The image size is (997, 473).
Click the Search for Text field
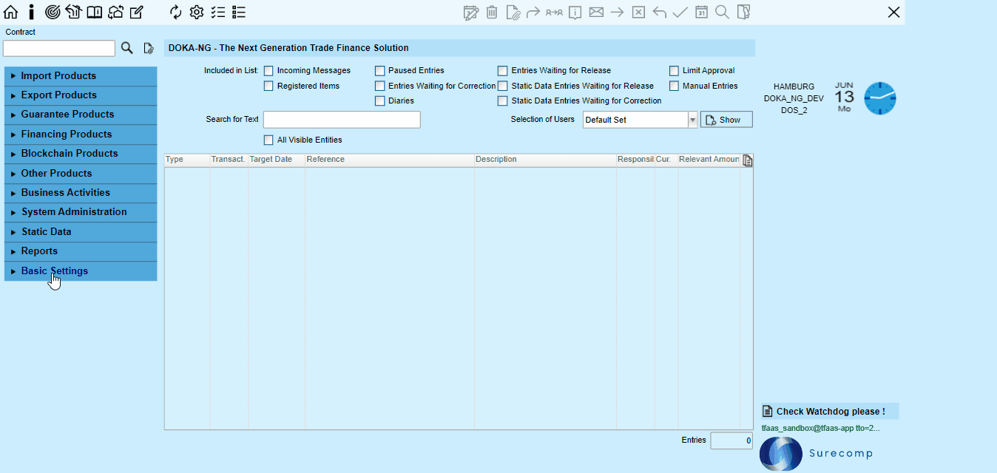click(x=342, y=120)
